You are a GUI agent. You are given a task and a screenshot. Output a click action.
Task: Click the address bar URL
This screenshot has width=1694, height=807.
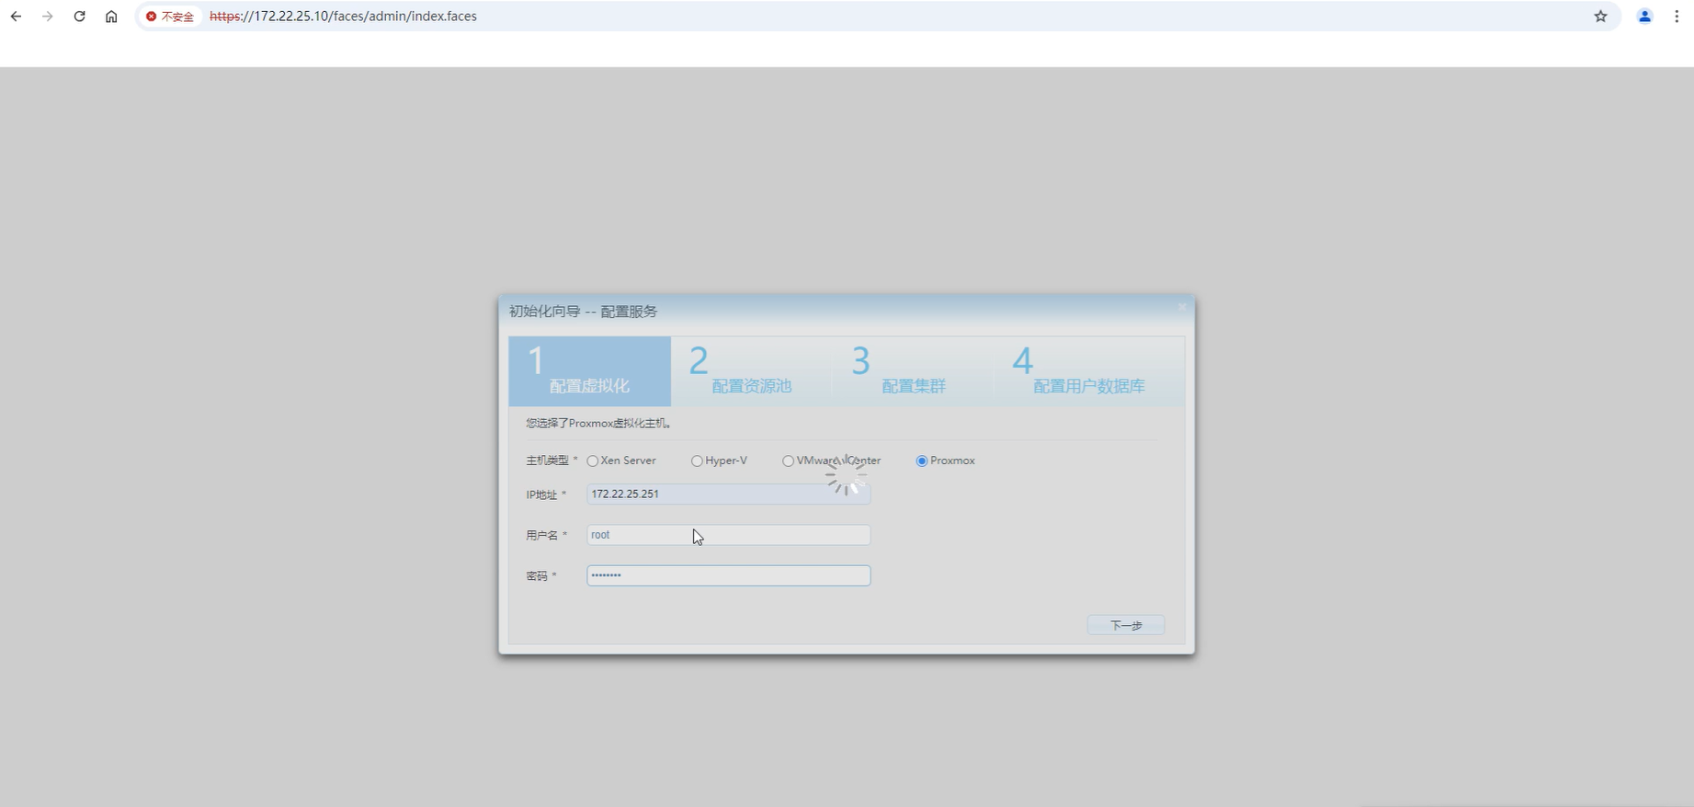pos(343,17)
